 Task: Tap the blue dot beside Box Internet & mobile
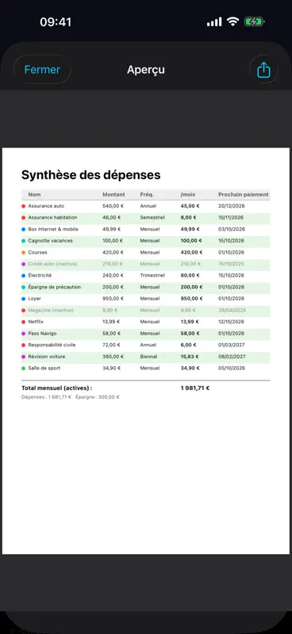[x=24, y=229]
